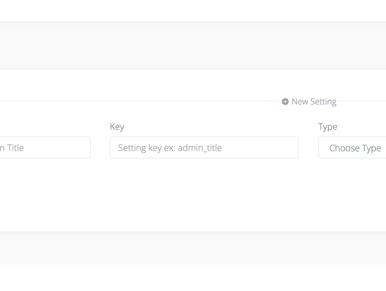The height and width of the screenshot is (291, 386).
Task: Open the Choose Type dropdown
Action: coord(353,147)
